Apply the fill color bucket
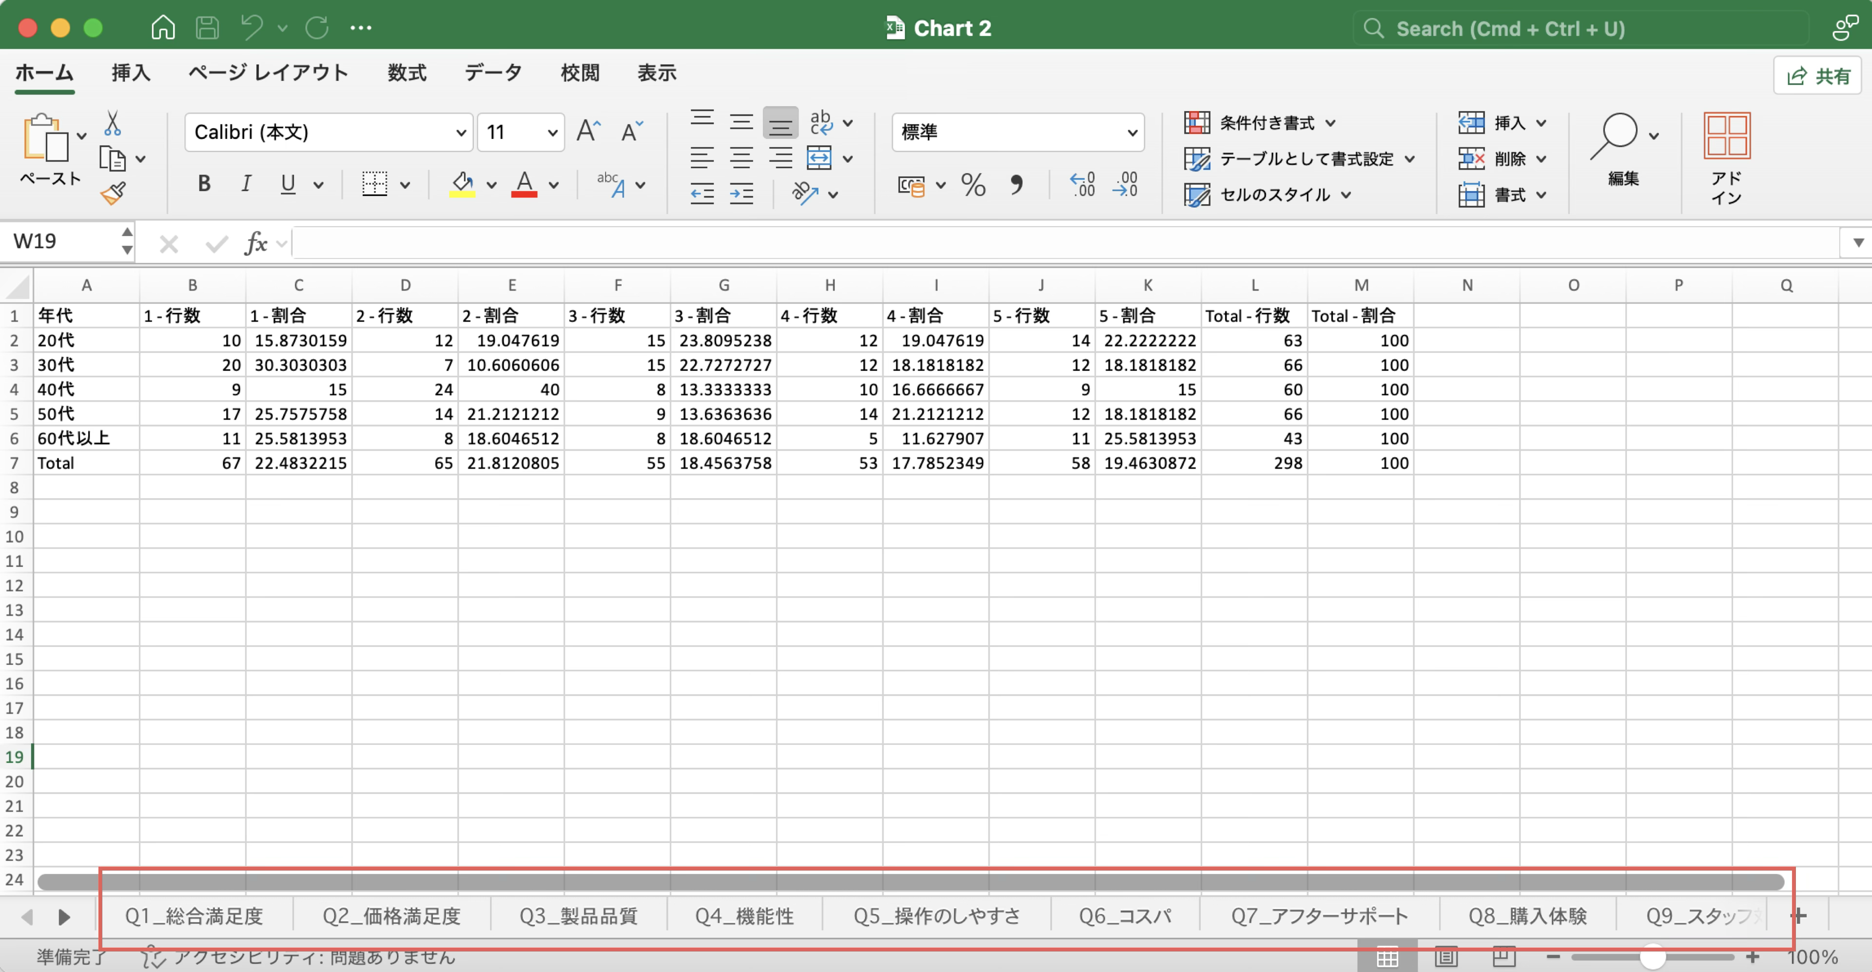 [462, 185]
